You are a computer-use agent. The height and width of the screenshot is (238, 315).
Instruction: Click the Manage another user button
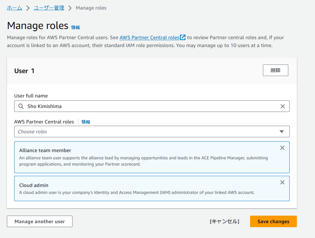(39, 221)
